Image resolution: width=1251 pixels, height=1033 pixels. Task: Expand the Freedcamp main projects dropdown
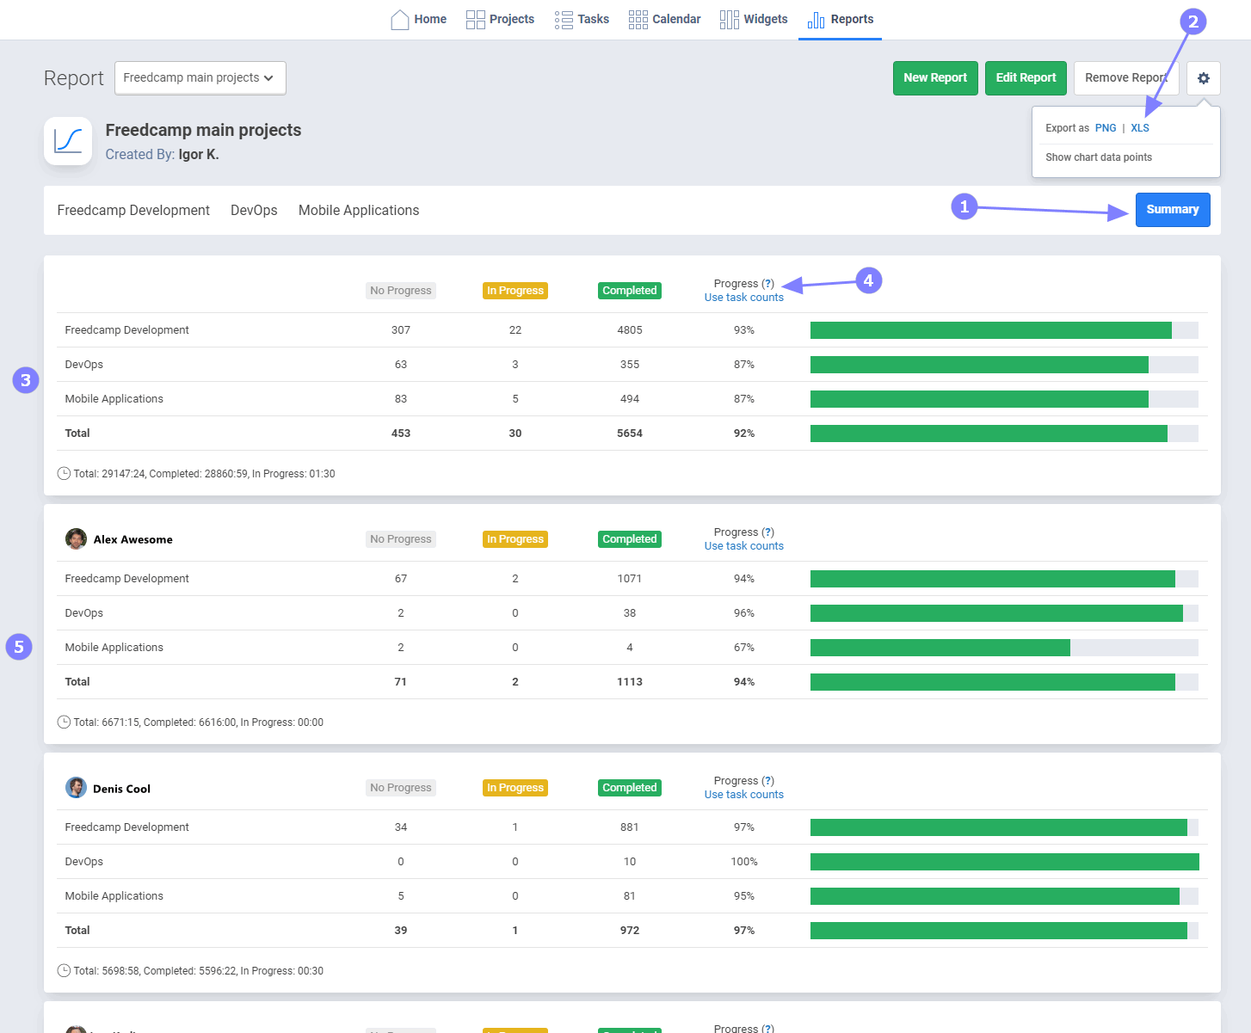(x=200, y=78)
